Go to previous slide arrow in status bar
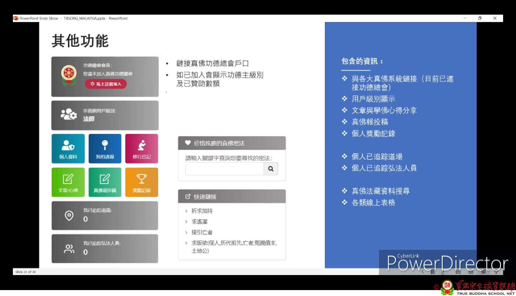Viewport: 516px width, 296px height. (x=422, y=272)
